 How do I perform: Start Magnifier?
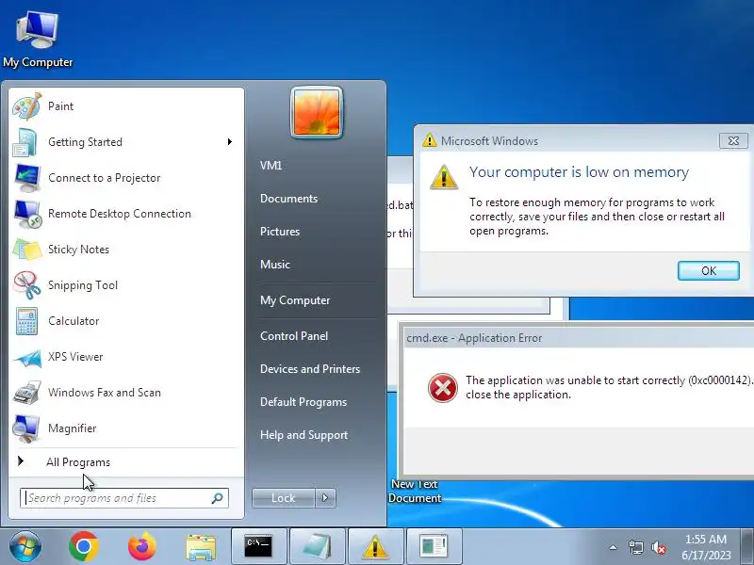click(x=125, y=428)
